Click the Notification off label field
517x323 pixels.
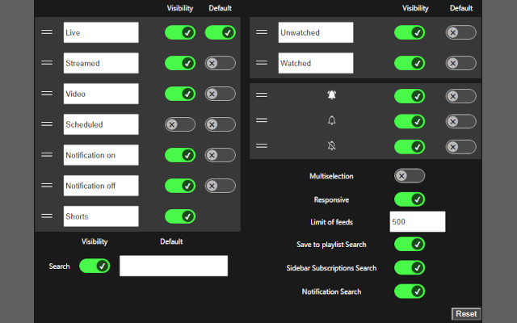click(101, 186)
